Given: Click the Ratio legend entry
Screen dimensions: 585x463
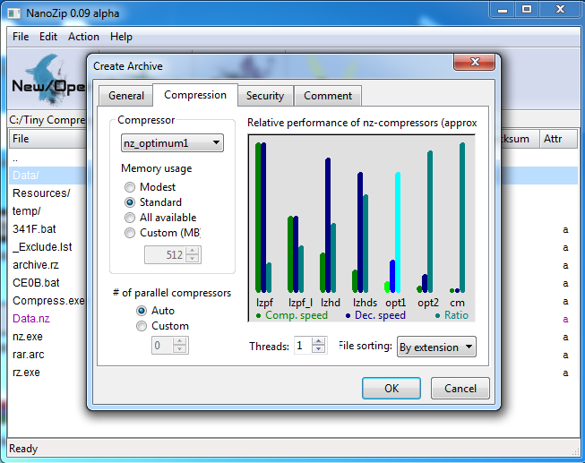Looking at the screenshot, I should 452,315.
